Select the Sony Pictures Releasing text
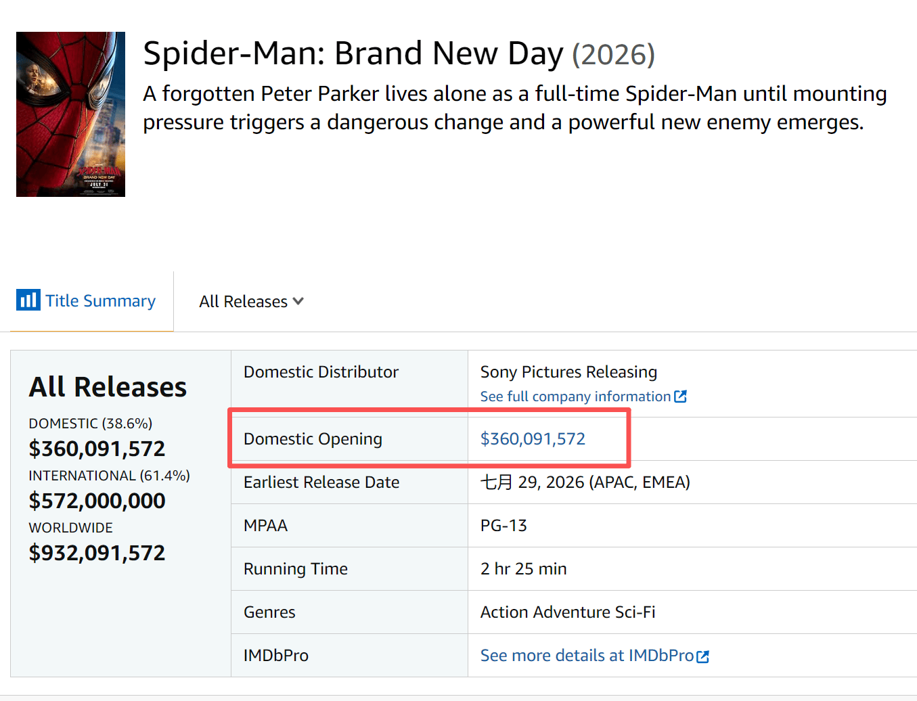The height and width of the screenshot is (701, 917). [568, 372]
